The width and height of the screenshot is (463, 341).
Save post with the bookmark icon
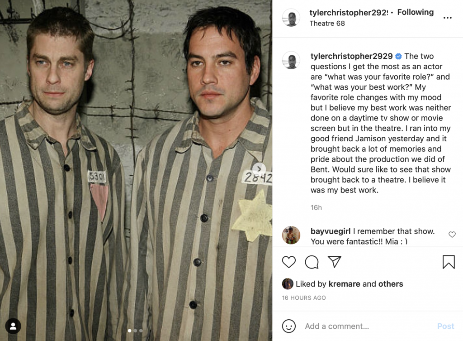(x=449, y=262)
